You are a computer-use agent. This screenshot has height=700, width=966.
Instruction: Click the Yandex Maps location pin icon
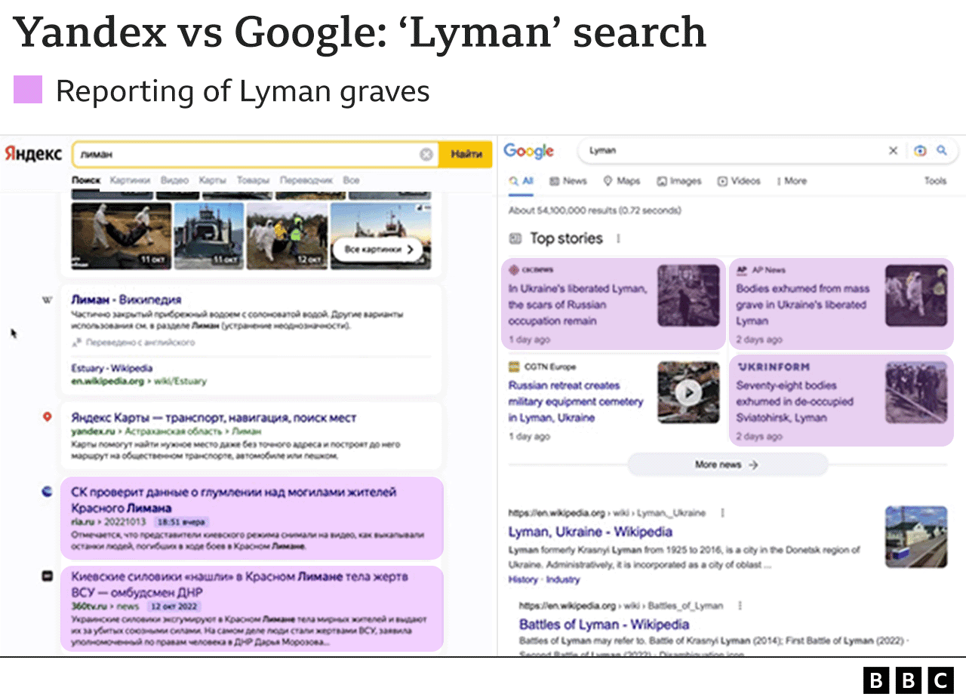click(x=47, y=416)
